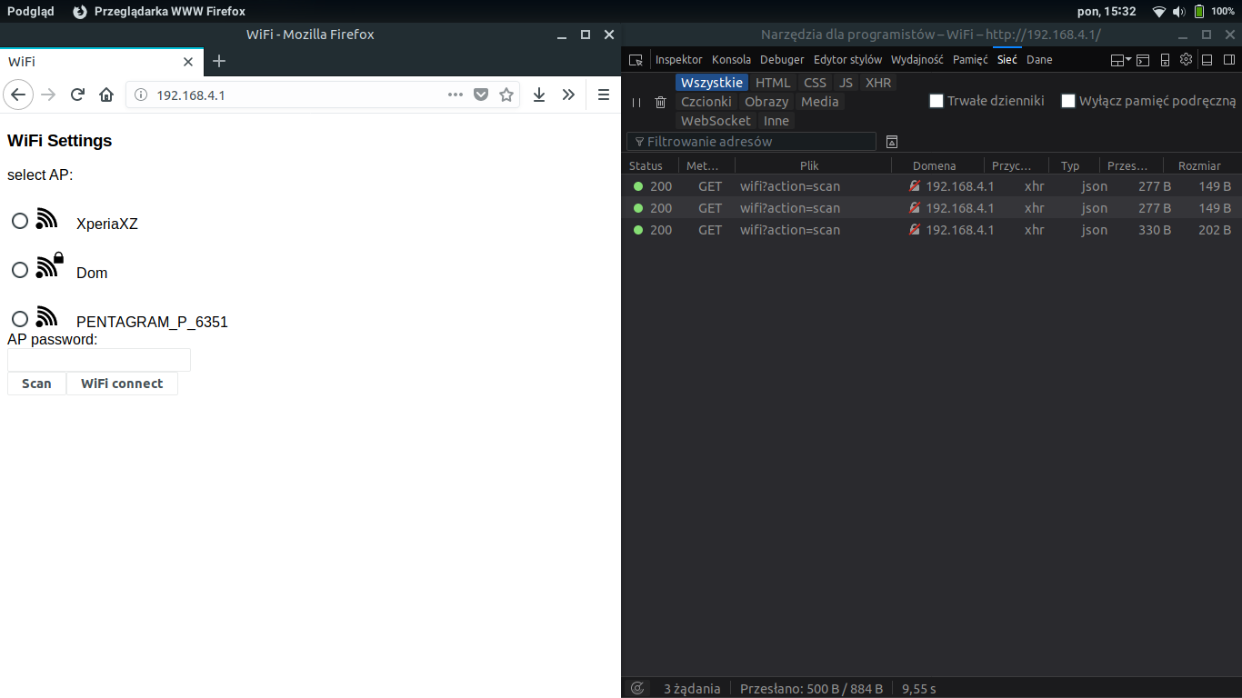Enable responsive design mode icon
This screenshot has height=698, width=1242.
(1165, 60)
